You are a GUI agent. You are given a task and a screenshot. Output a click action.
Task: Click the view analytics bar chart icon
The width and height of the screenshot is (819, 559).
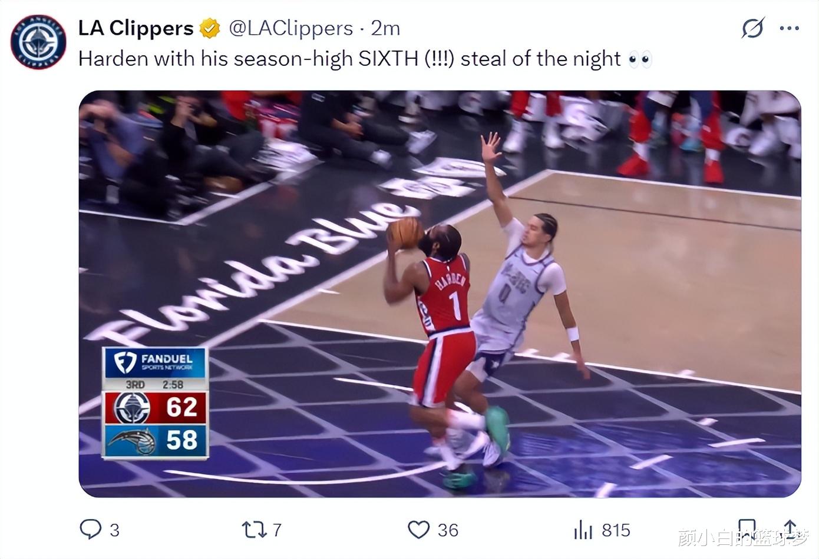click(x=583, y=530)
